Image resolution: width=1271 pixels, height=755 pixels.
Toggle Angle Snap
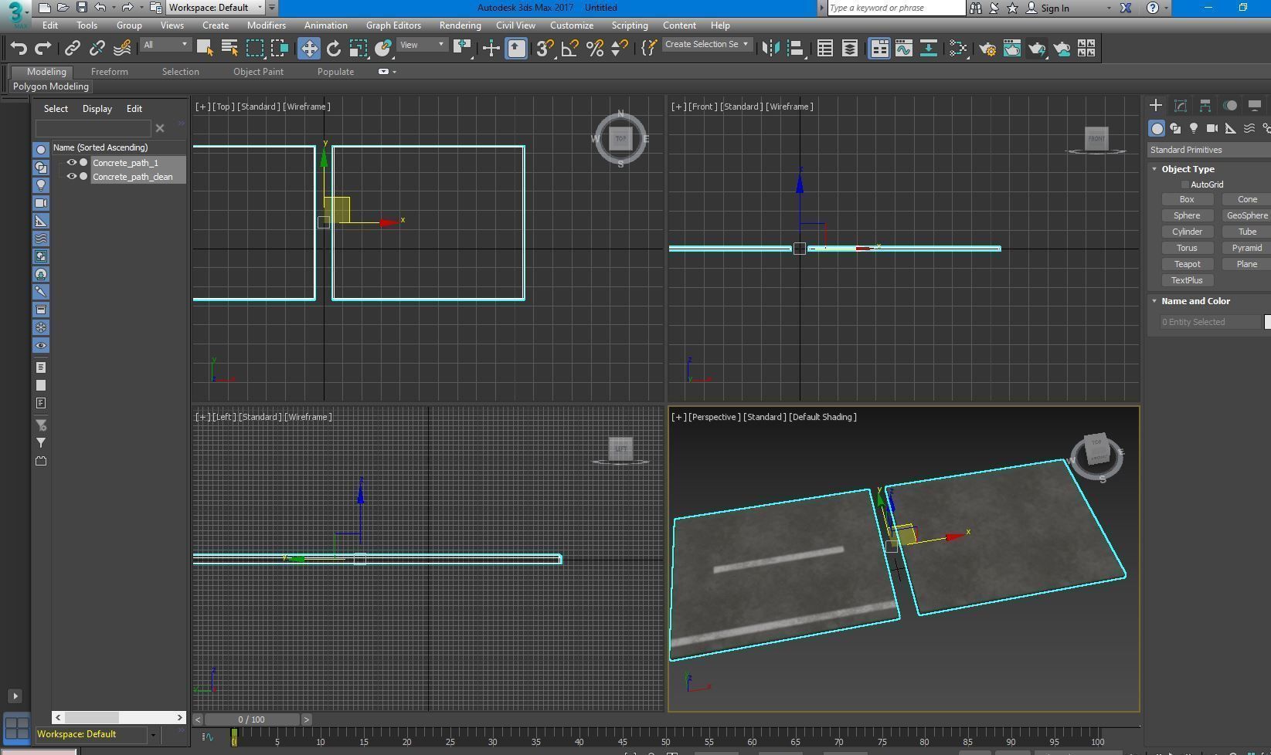(x=570, y=49)
